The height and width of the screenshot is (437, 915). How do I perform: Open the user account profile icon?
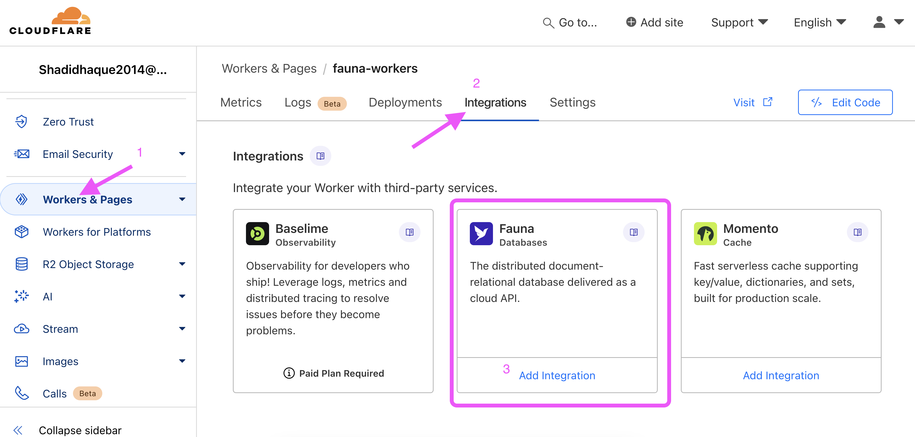(879, 22)
